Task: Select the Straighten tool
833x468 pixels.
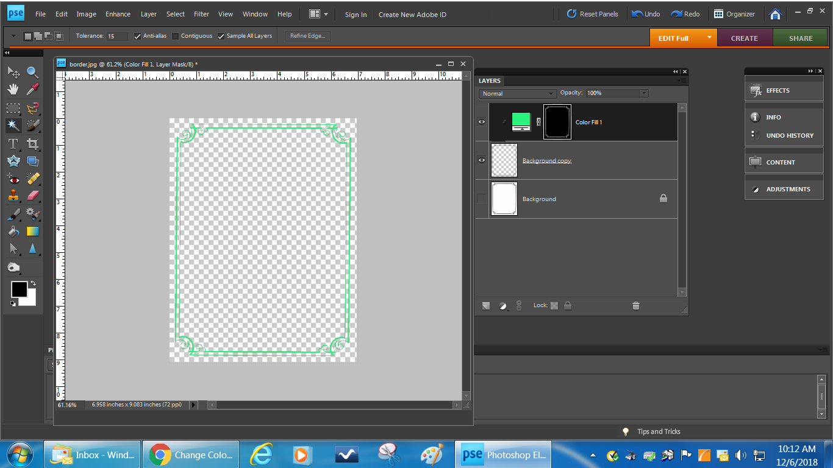Action: click(x=32, y=161)
